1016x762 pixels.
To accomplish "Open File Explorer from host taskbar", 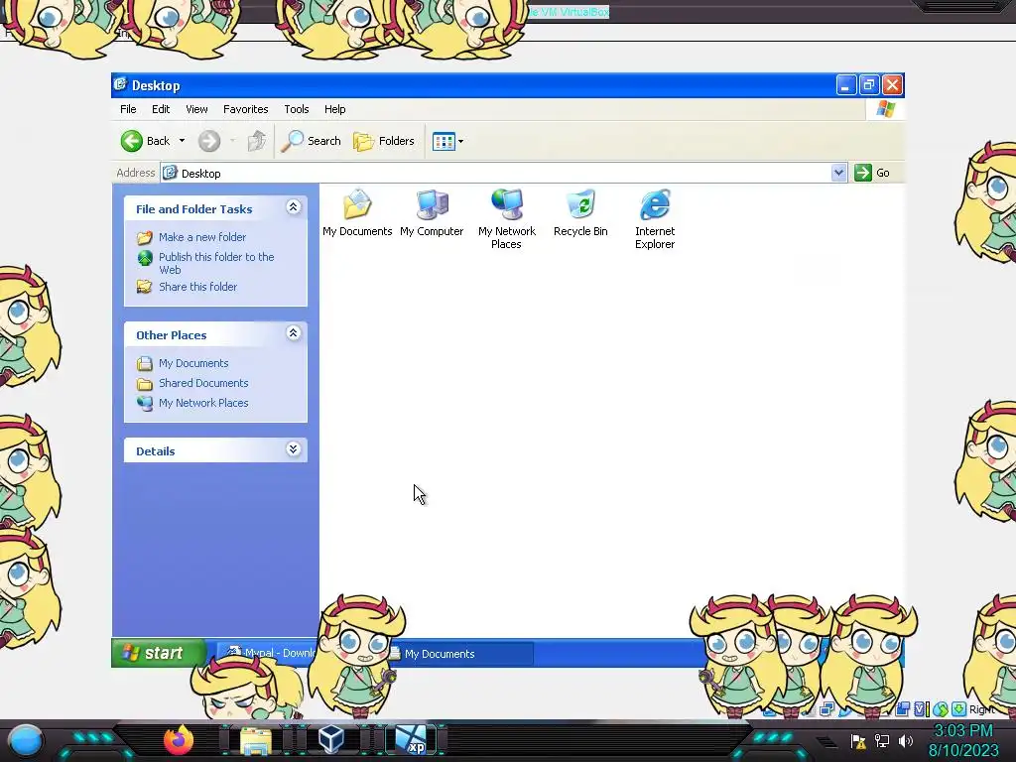I will coord(256,740).
